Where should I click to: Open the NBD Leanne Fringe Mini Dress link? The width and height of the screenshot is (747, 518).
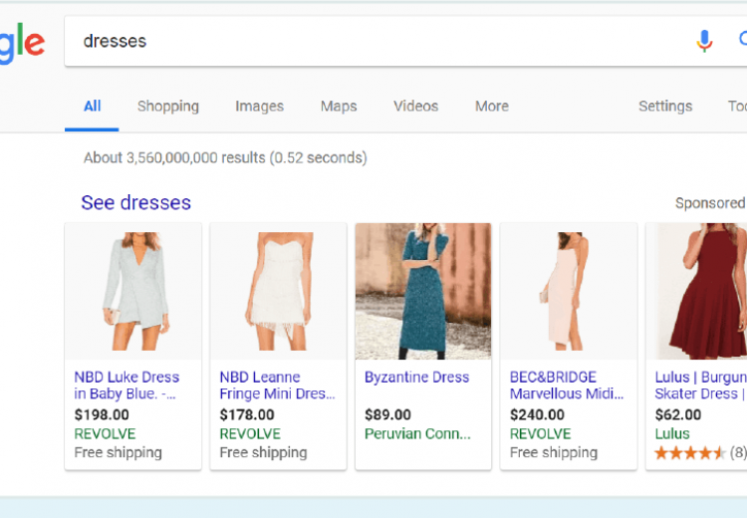(x=277, y=386)
